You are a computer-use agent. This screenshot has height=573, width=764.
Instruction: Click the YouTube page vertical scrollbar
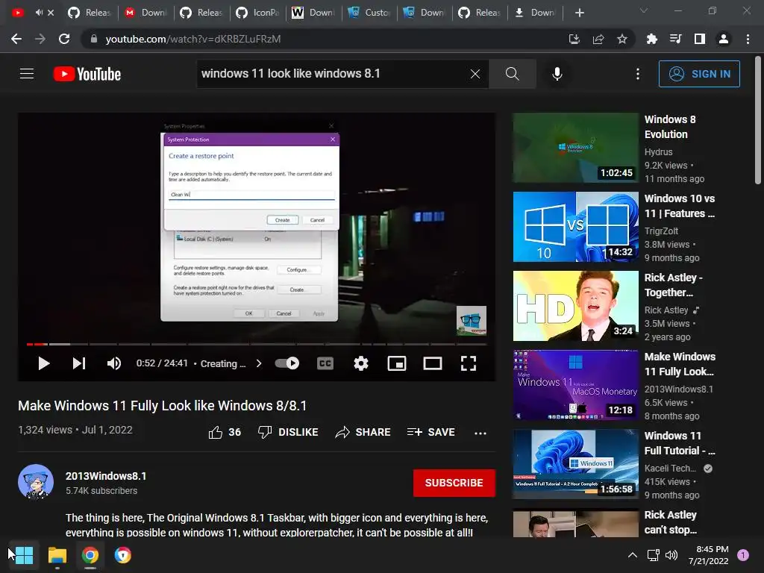point(757,122)
